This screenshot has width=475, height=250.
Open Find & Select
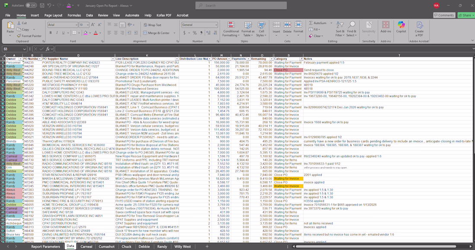tap(351, 29)
